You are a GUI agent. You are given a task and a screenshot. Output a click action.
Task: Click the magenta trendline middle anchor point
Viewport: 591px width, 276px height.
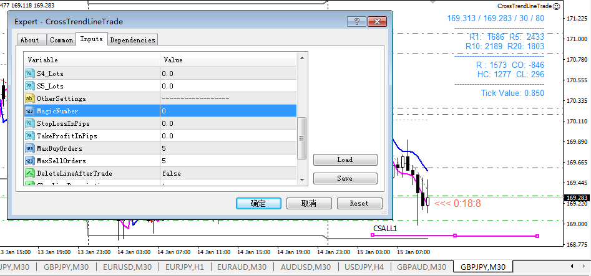455,236
